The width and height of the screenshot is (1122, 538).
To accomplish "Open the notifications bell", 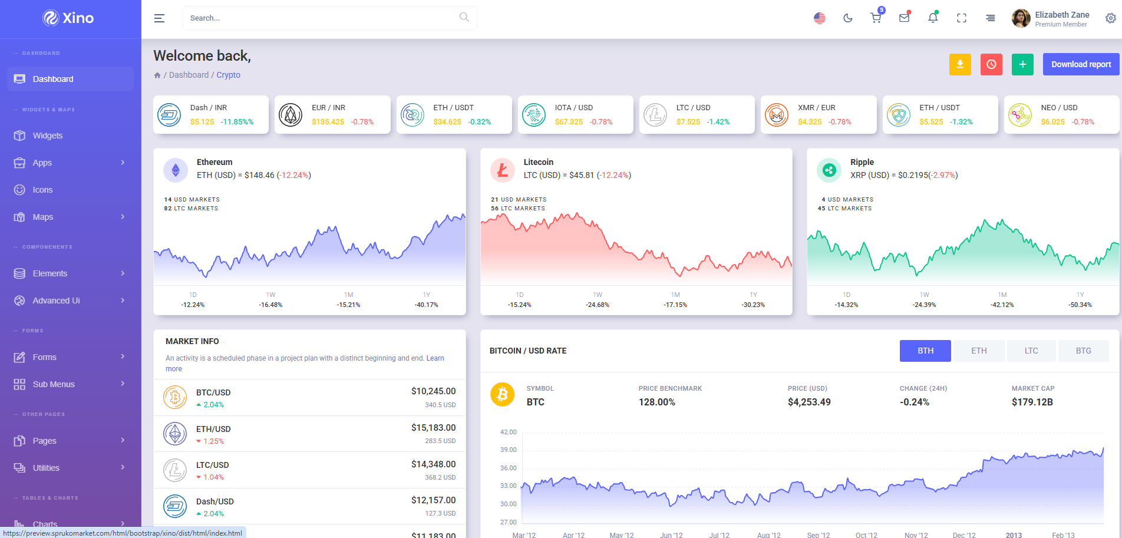I will pyautogui.click(x=933, y=18).
